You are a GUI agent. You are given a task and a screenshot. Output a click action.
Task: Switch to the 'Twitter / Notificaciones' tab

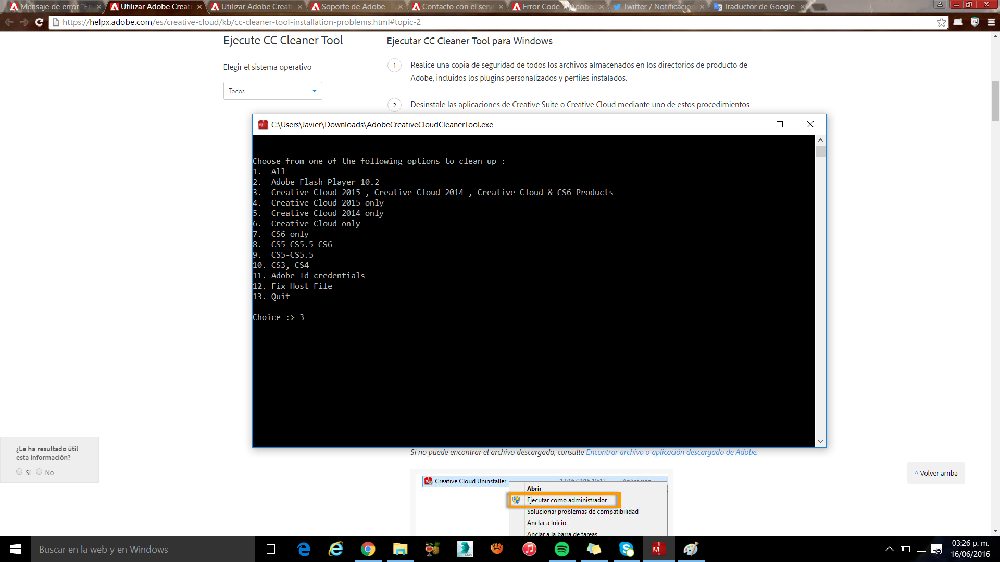[x=658, y=7]
